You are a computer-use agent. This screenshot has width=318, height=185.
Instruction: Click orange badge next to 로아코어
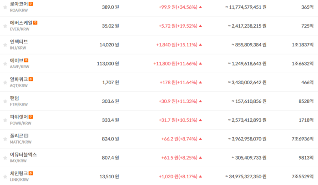click(30, 4)
